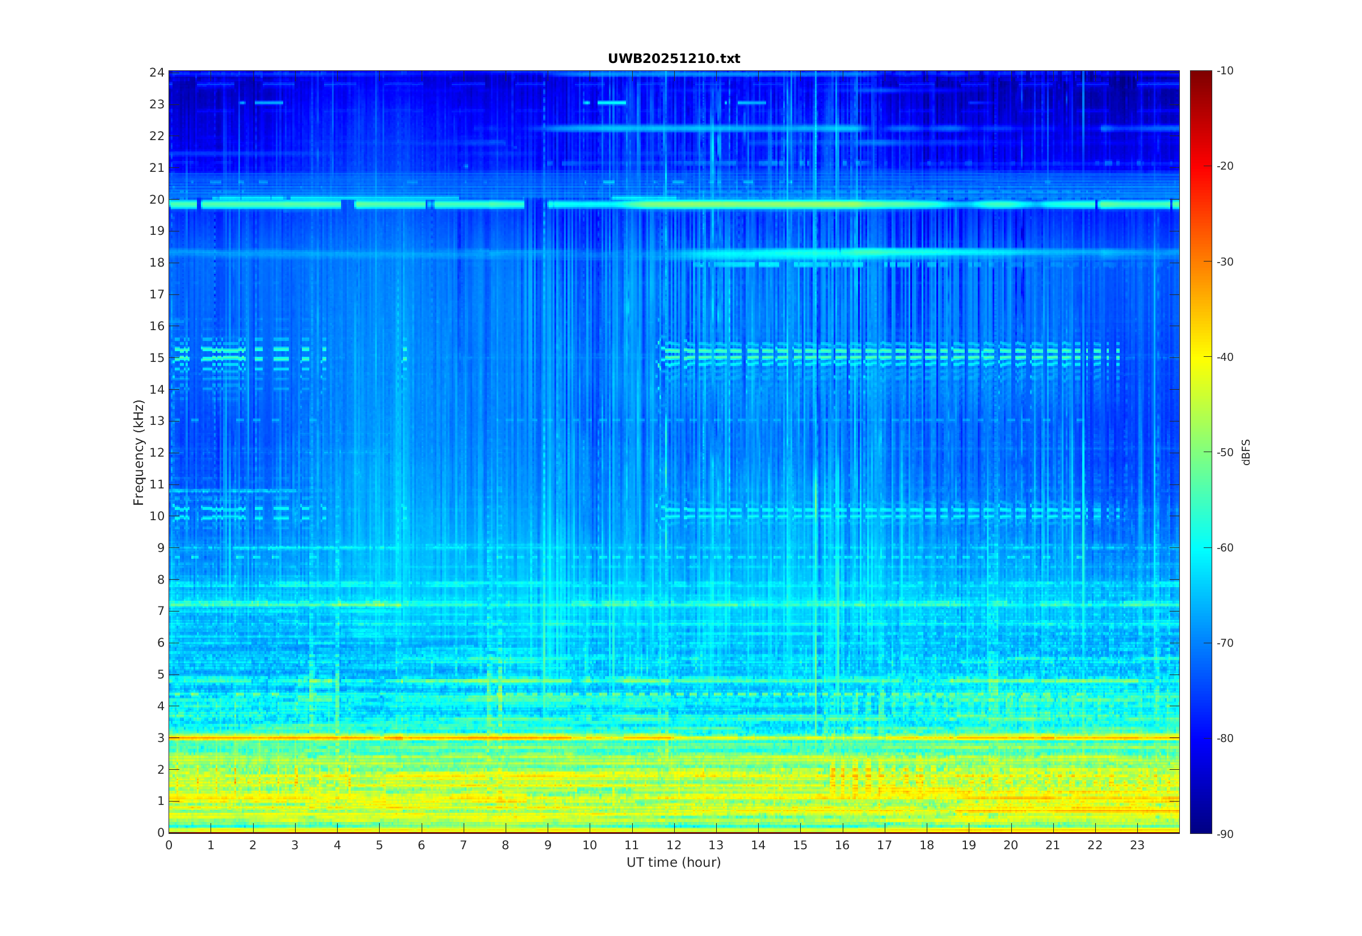1362x936 pixels.
Task: Click the 23 hour tick label
Action: [1137, 845]
